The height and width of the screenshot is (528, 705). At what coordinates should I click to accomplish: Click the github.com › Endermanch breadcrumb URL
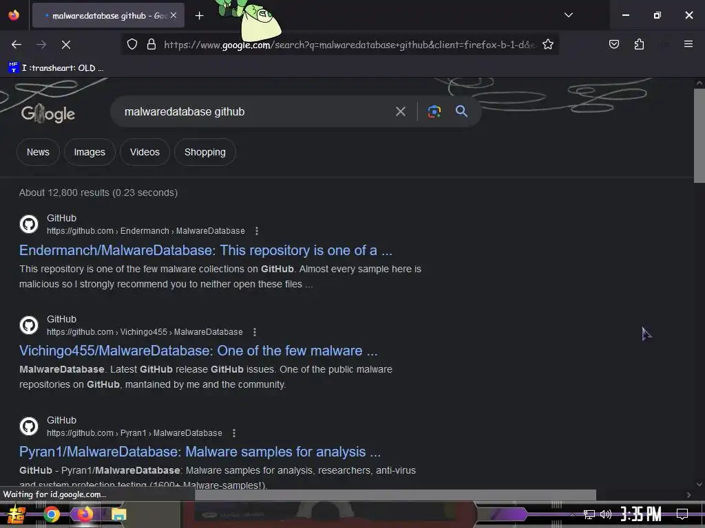point(146,231)
